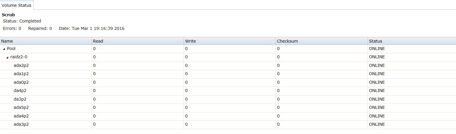Click the Name column header
Viewport: 456px width, 134px height.
pos(46,41)
